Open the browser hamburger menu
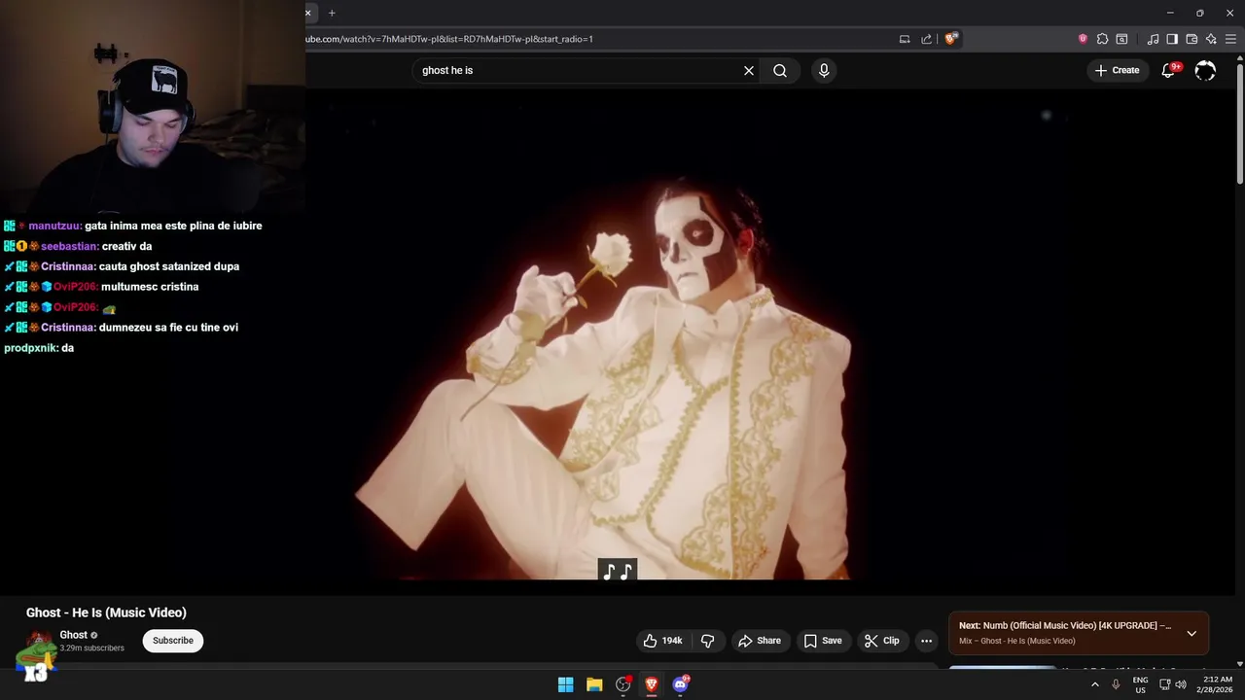1245x700 pixels. [1230, 39]
